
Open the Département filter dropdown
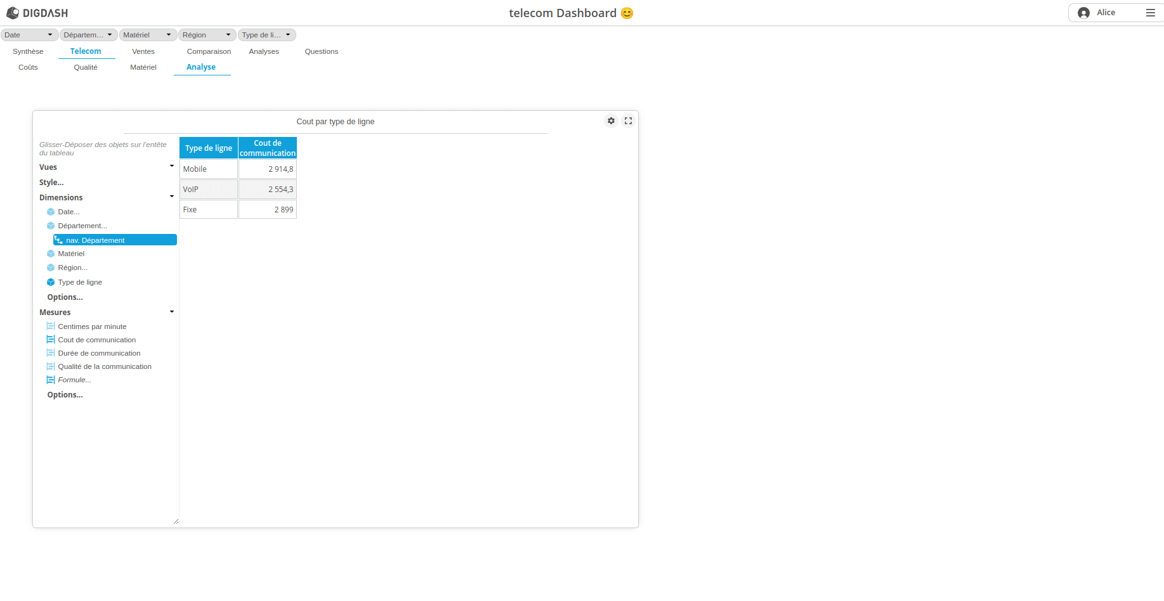point(89,35)
